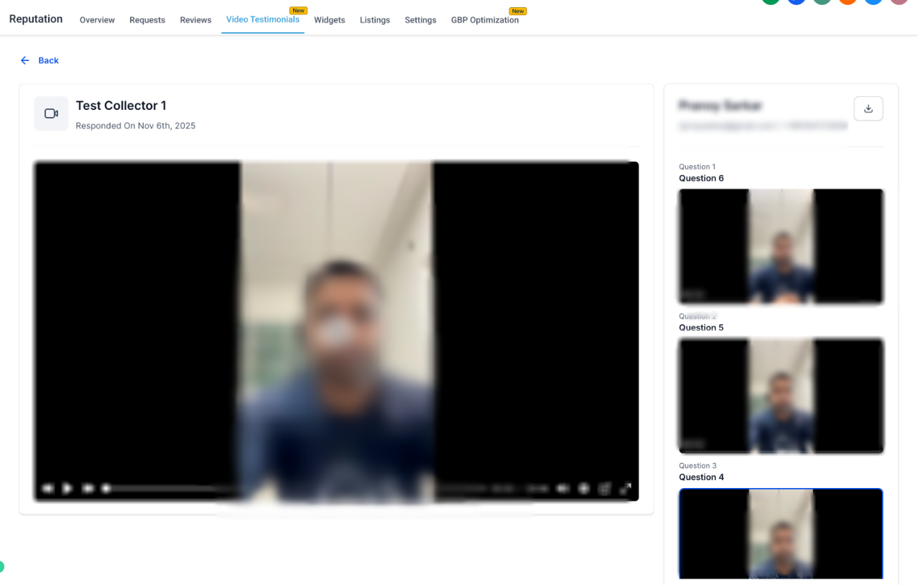Switch to the Reviews tab

195,19
